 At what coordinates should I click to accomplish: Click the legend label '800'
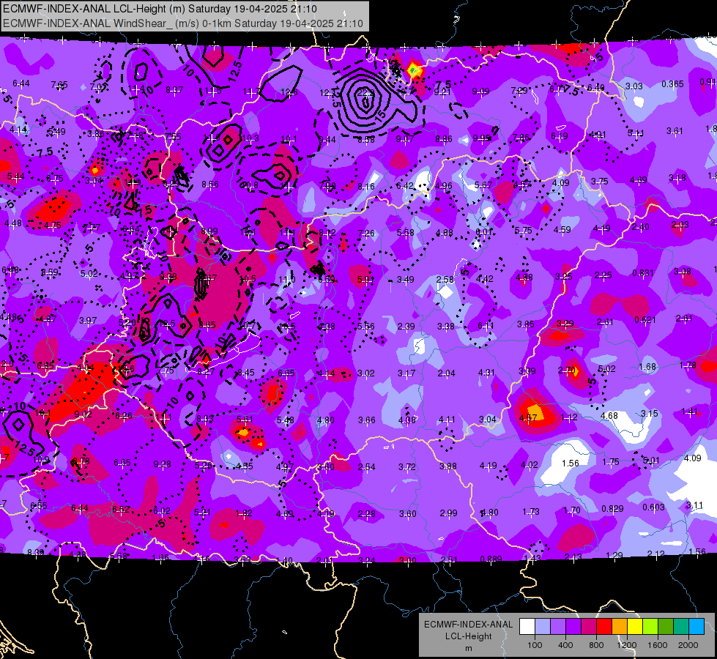click(x=596, y=645)
